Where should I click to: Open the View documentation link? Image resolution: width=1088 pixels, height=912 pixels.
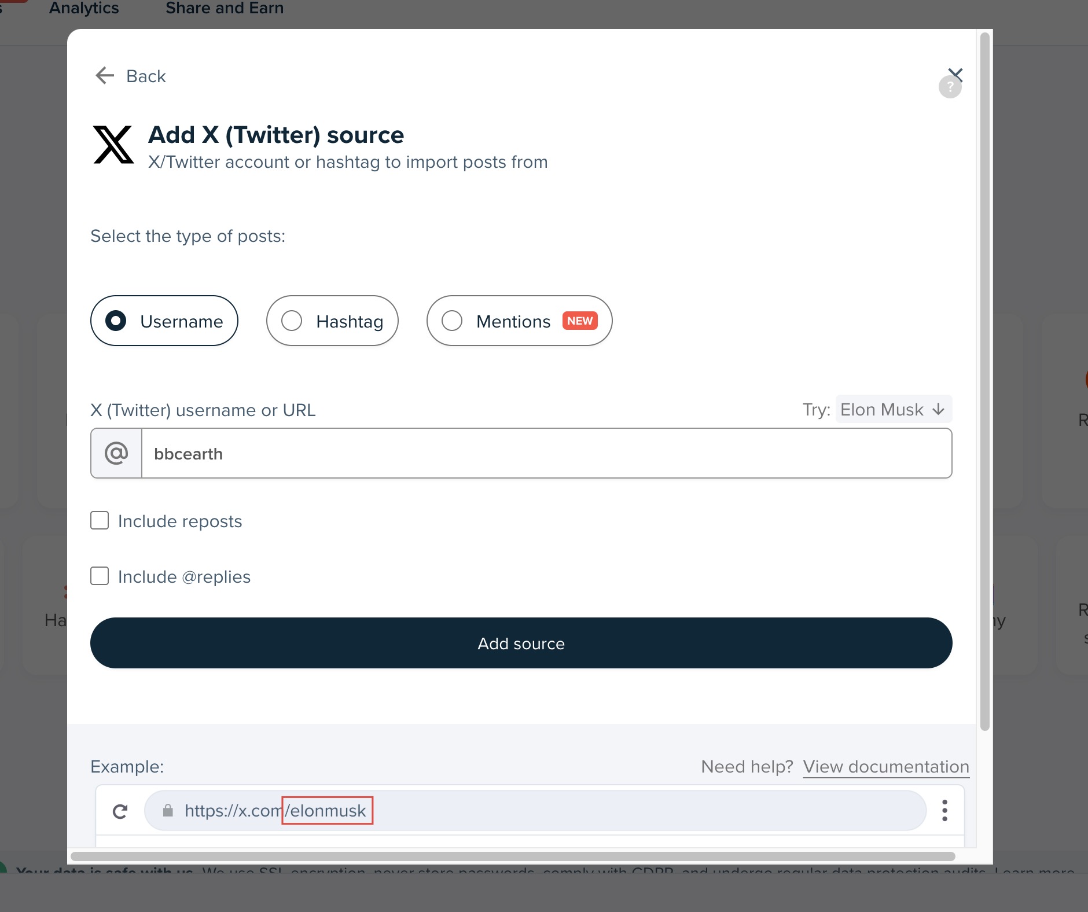click(886, 767)
